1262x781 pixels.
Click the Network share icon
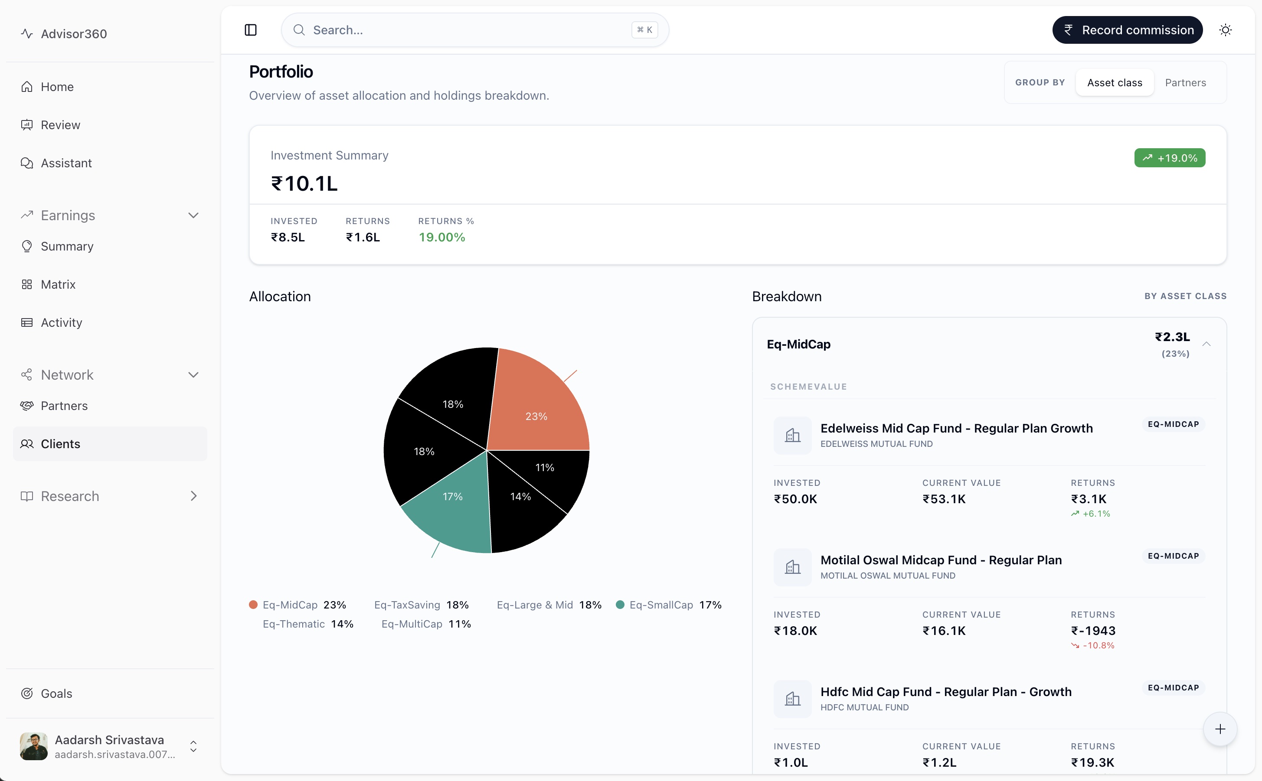pyautogui.click(x=27, y=375)
